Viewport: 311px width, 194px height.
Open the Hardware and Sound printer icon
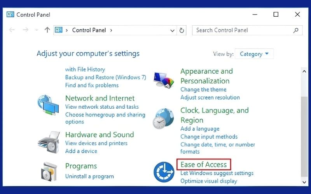coord(49,142)
